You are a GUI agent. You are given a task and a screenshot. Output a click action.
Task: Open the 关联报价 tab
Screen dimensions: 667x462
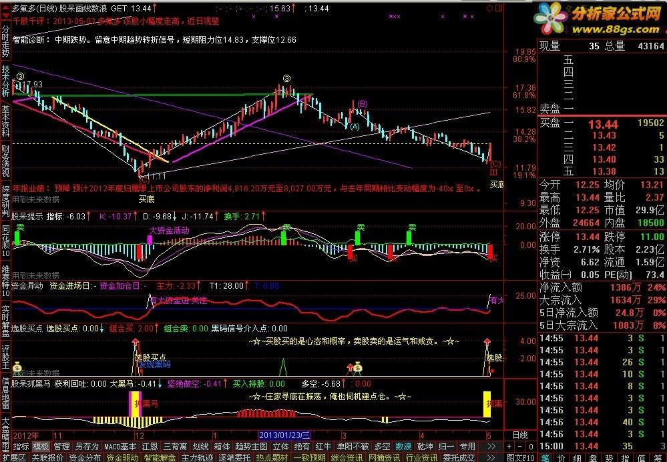[x=47, y=457]
